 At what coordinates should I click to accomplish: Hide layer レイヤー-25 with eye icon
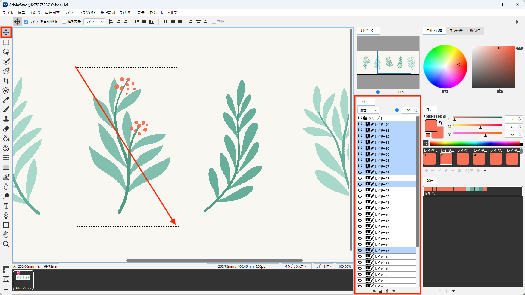360,178
